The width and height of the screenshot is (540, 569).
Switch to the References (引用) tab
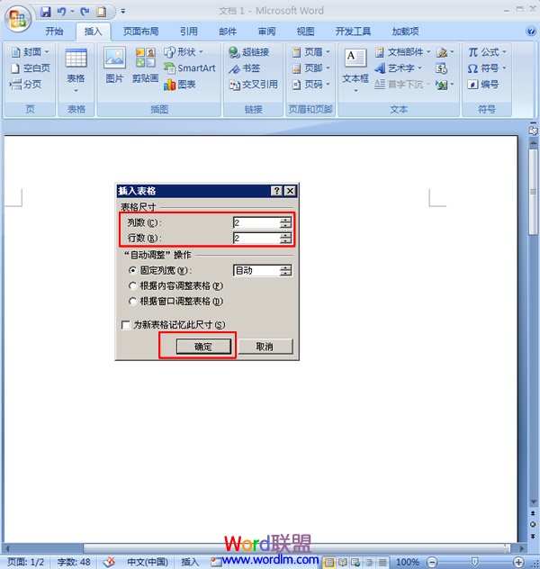click(x=189, y=32)
